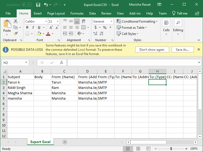Click the Merge & Center icon

pyautogui.click(x=84, y=27)
